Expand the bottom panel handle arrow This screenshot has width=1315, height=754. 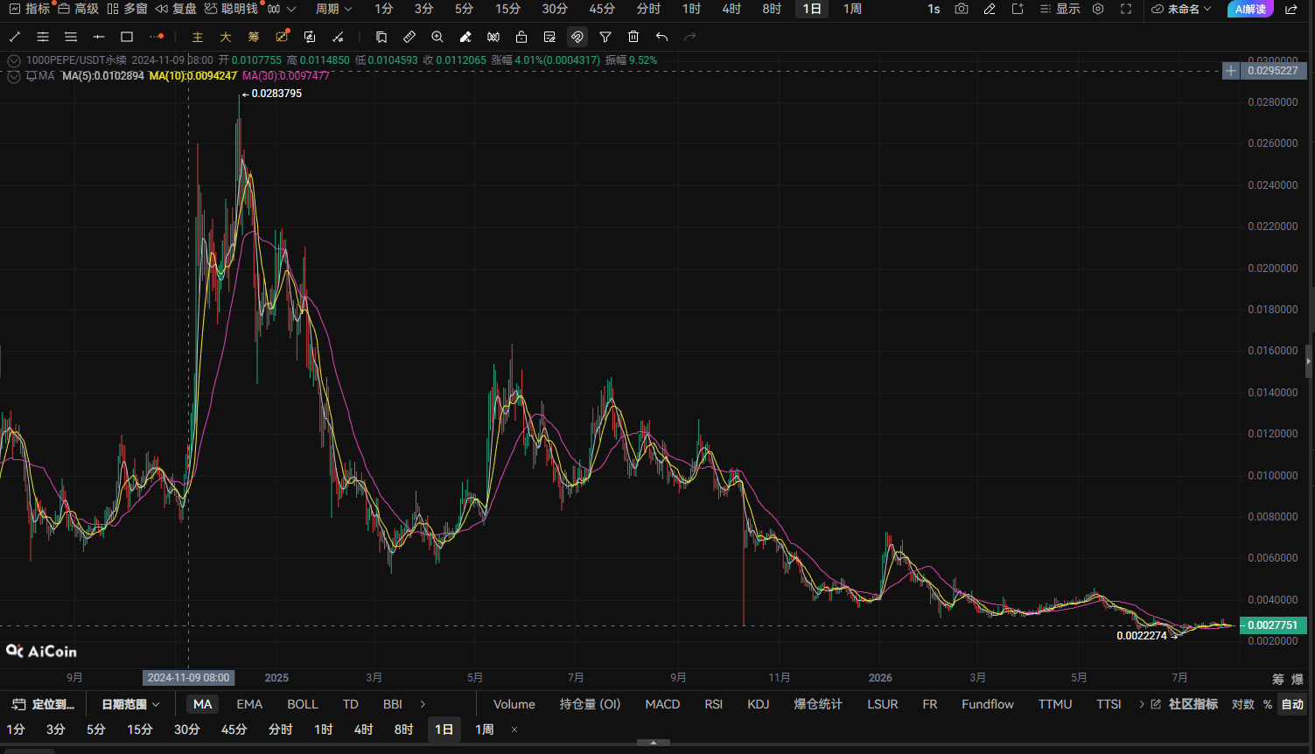tap(654, 743)
